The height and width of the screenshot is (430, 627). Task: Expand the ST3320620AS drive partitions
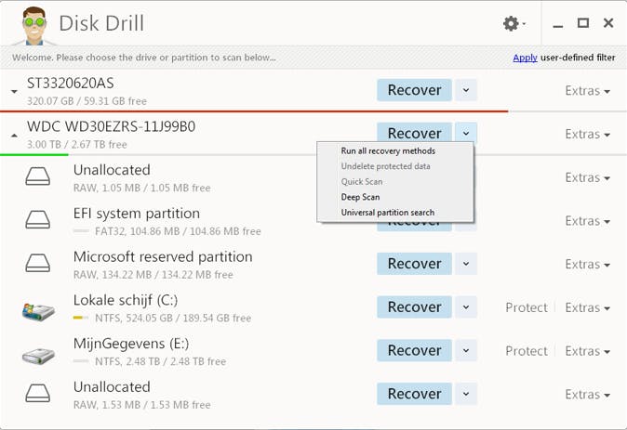click(x=14, y=92)
